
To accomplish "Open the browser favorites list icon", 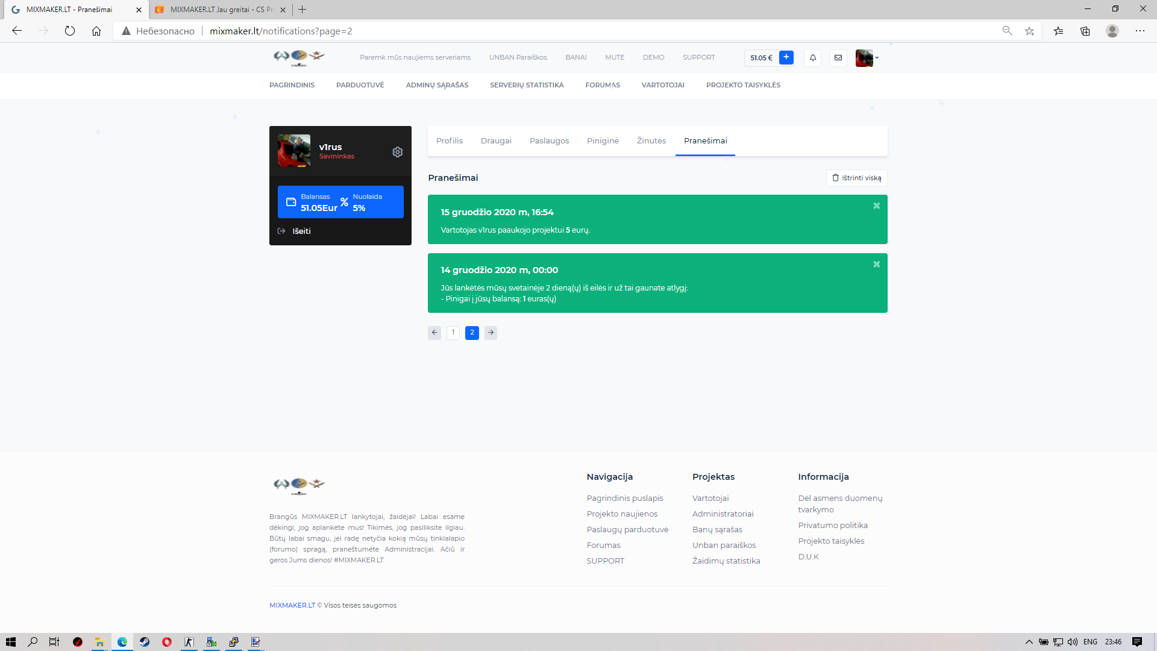I will (x=1058, y=31).
